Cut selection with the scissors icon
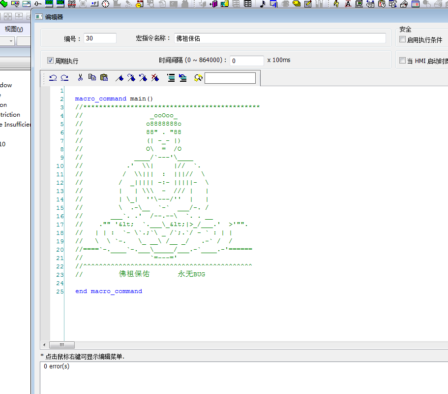 80,78
